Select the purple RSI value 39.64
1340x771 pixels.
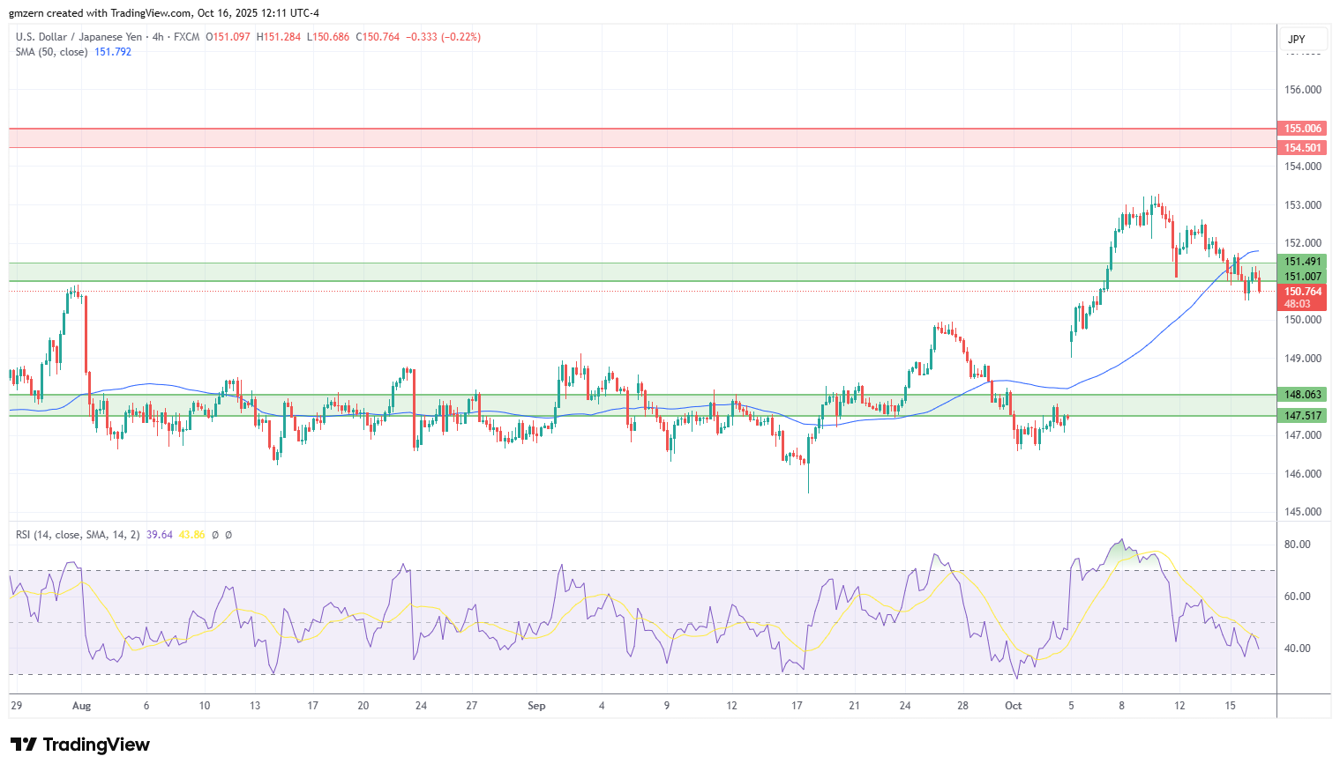click(159, 535)
